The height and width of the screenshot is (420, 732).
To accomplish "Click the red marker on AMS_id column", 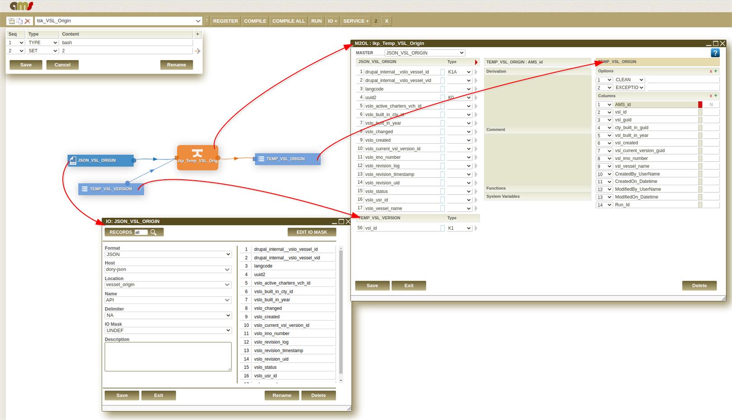I will [x=700, y=105].
